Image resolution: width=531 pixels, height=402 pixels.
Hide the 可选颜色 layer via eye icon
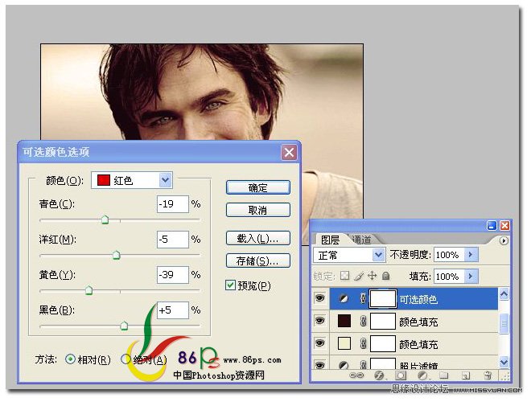[x=319, y=298]
